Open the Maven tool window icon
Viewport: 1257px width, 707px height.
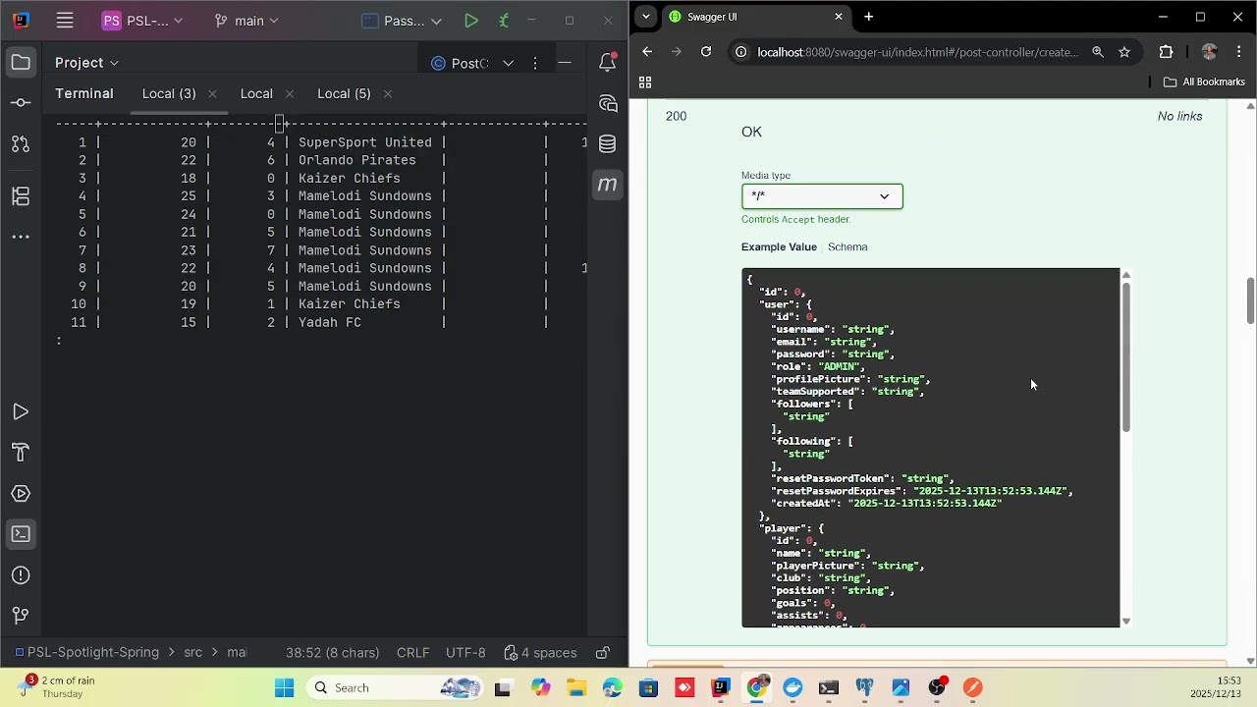pos(608,185)
